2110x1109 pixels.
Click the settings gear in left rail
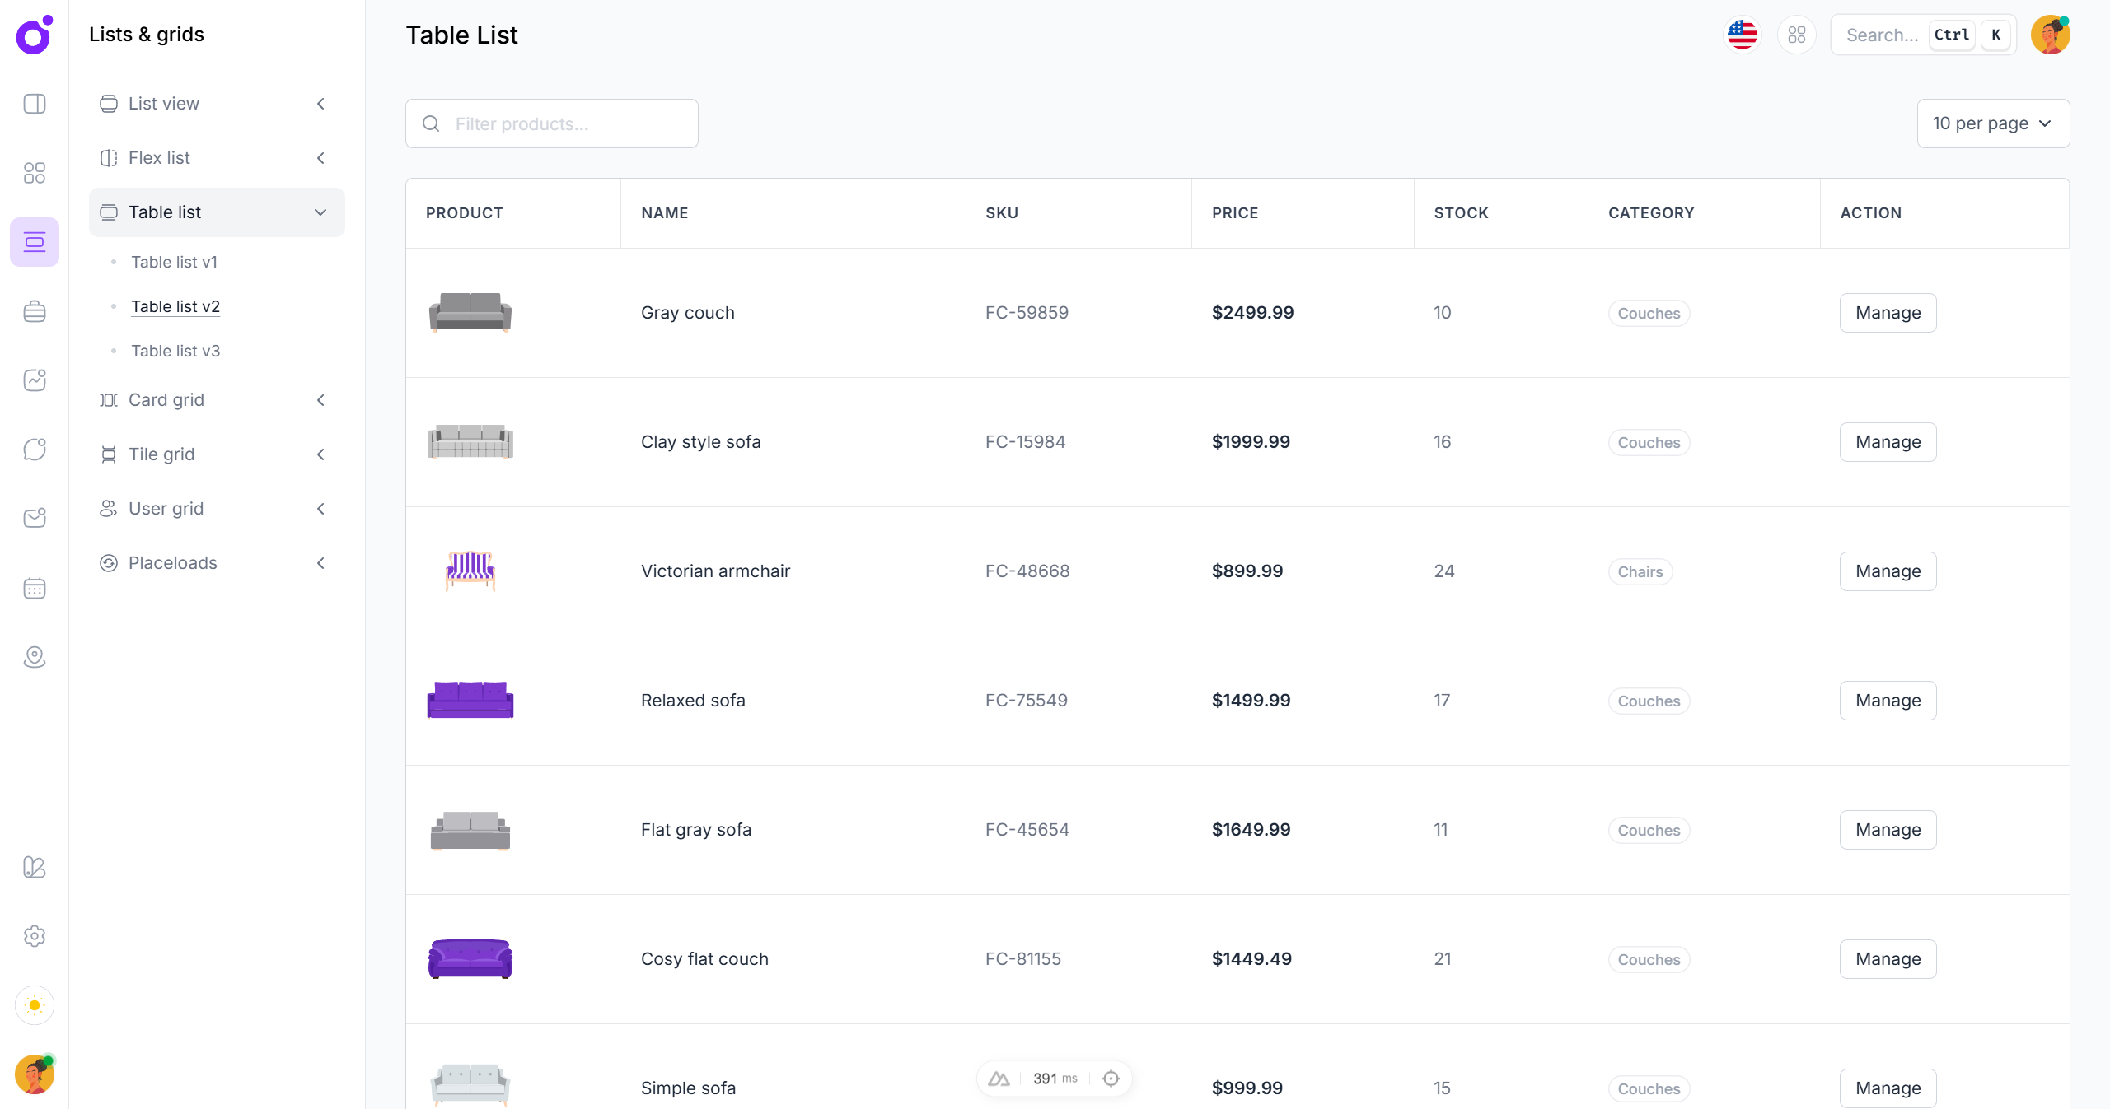click(x=35, y=936)
